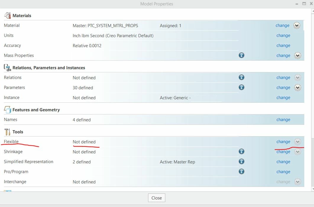Click change link for Instance

point(283,98)
